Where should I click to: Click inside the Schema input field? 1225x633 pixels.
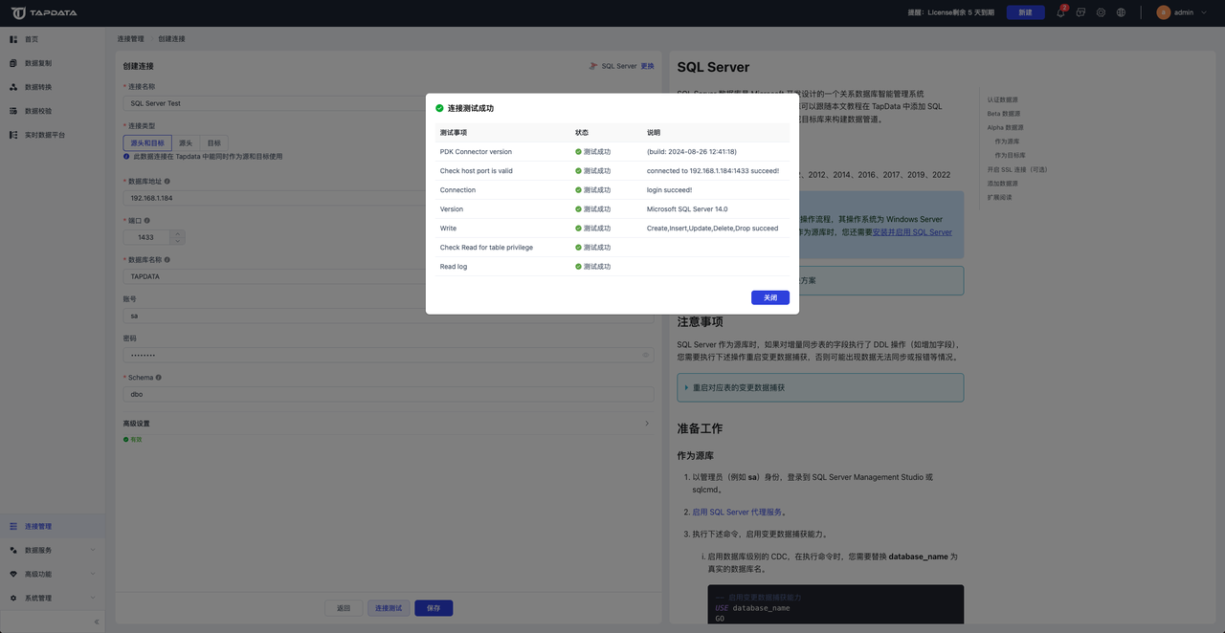click(383, 393)
